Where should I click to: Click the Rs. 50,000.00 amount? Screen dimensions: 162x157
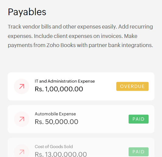57,122
